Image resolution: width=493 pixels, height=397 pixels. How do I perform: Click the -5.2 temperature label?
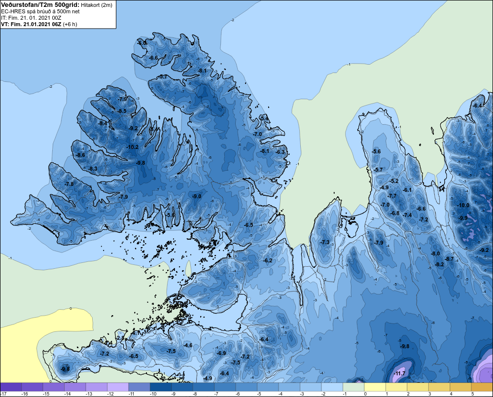394,181
